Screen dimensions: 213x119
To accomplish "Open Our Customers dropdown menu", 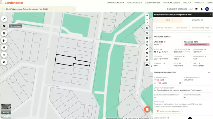I will 115,3.
